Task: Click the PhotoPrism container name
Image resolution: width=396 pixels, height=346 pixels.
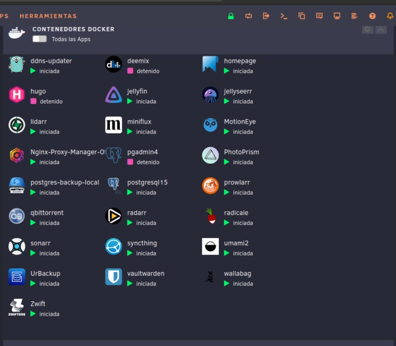Action: [x=242, y=152]
